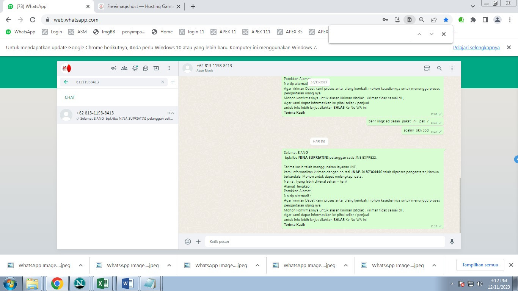The image size is (518, 291).
Task: Go to the next find result
Action: [432, 34]
